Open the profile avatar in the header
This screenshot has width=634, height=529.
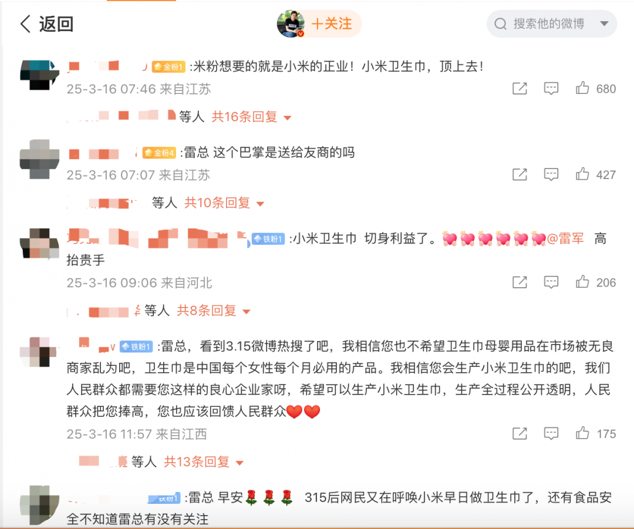(x=291, y=24)
